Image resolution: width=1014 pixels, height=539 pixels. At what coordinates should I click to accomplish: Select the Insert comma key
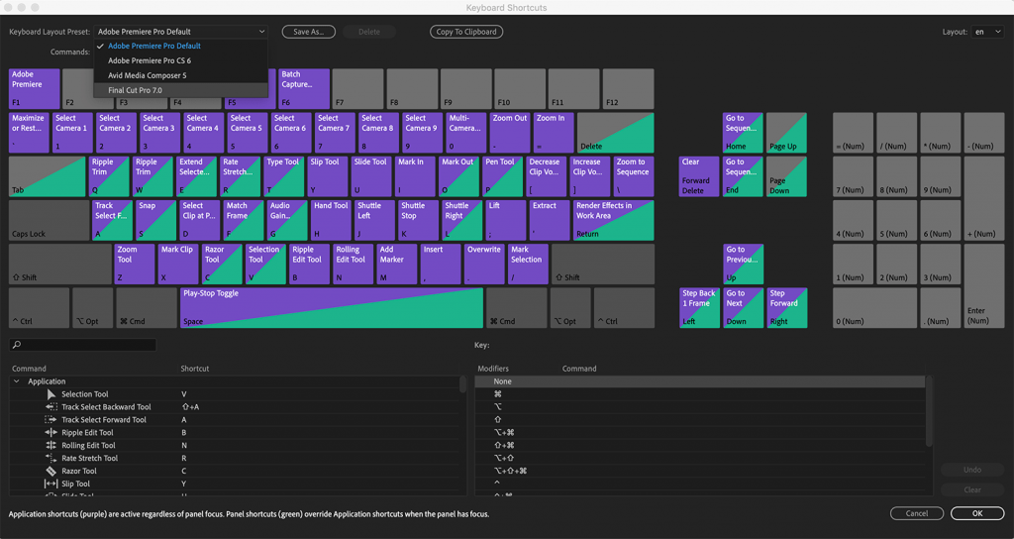(x=441, y=264)
